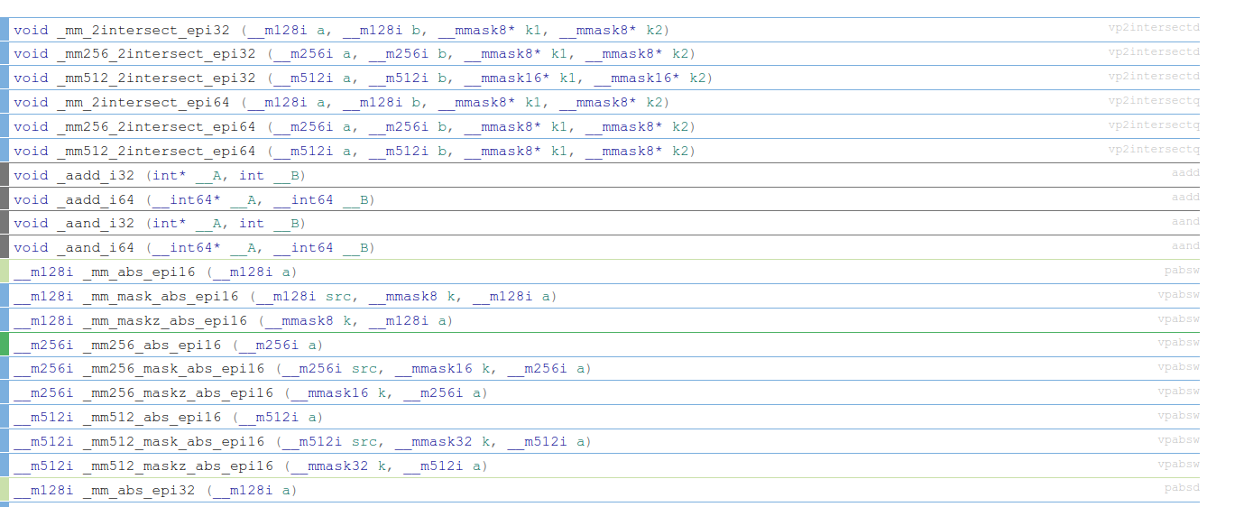Expand the _mm_2intersect_epi32 intrinsic row

pos(600,30)
